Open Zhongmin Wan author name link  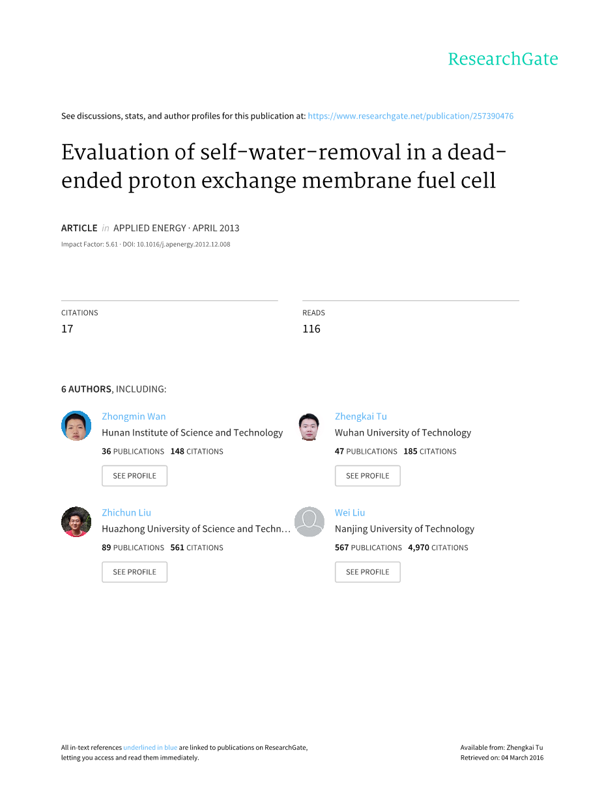[134, 417]
